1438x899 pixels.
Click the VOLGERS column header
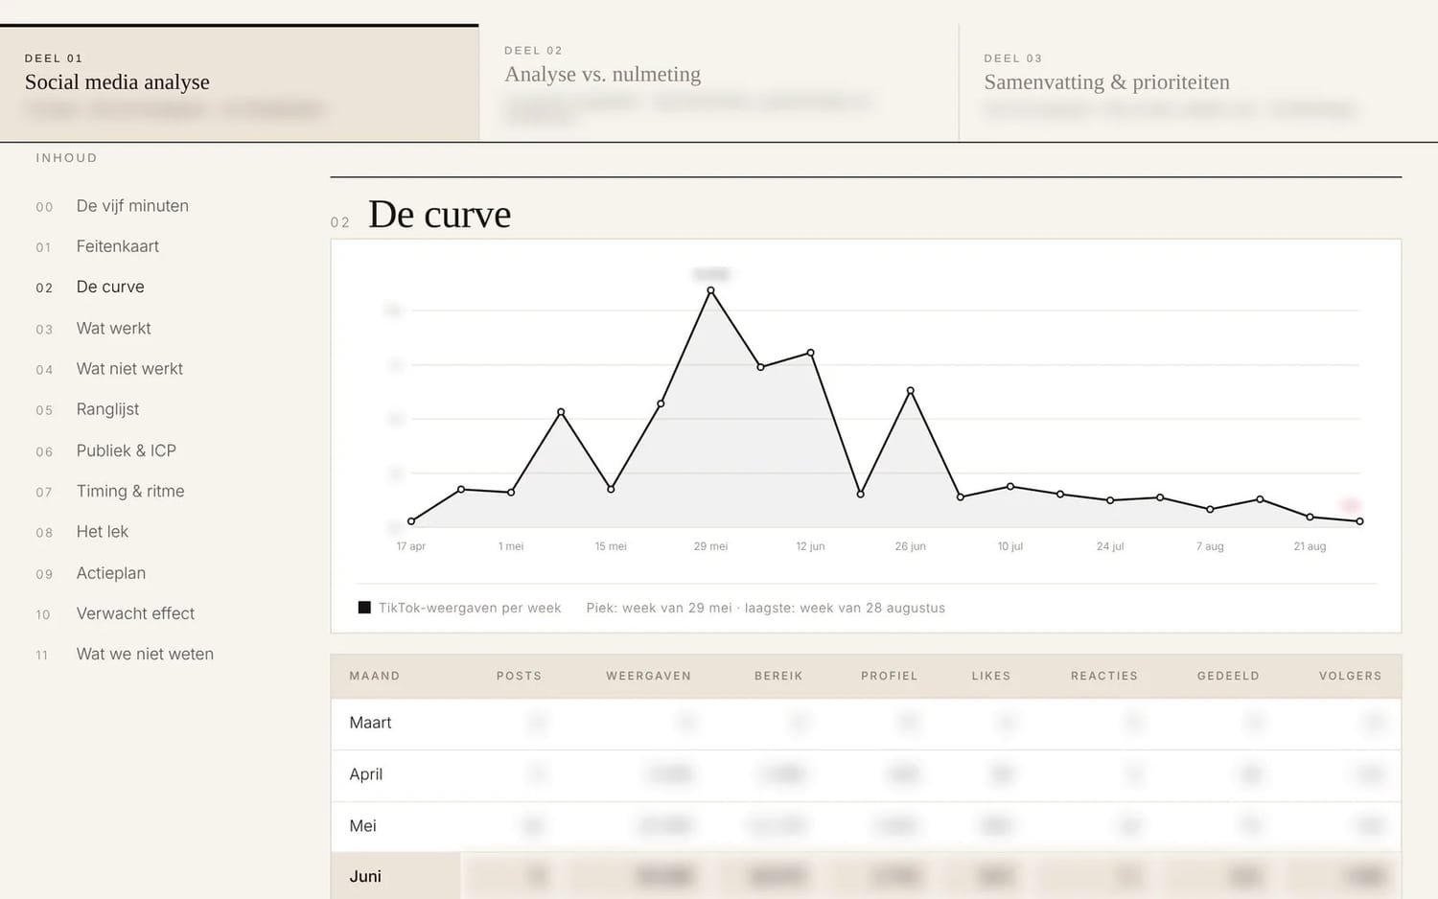pyautogui.click(x=1351, y=676)
